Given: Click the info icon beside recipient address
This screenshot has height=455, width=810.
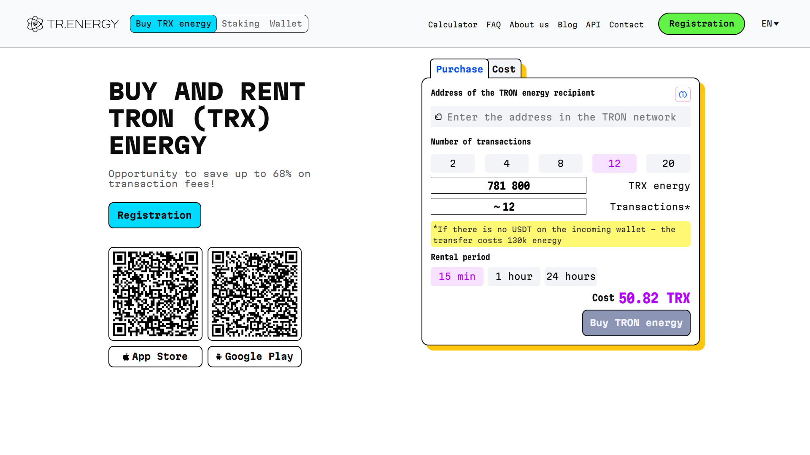Looking at the screenshot, I should pyautogui.click(x=683, y=94).
